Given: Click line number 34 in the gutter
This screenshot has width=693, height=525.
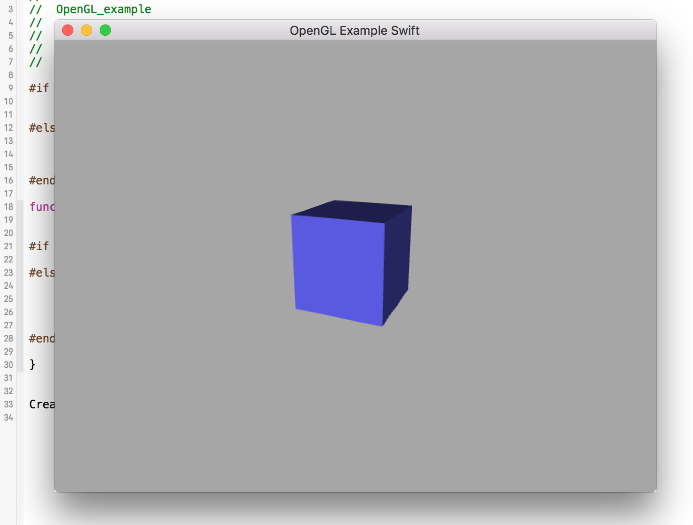Looking at the screenshot, I should click(x=8, y=418).
